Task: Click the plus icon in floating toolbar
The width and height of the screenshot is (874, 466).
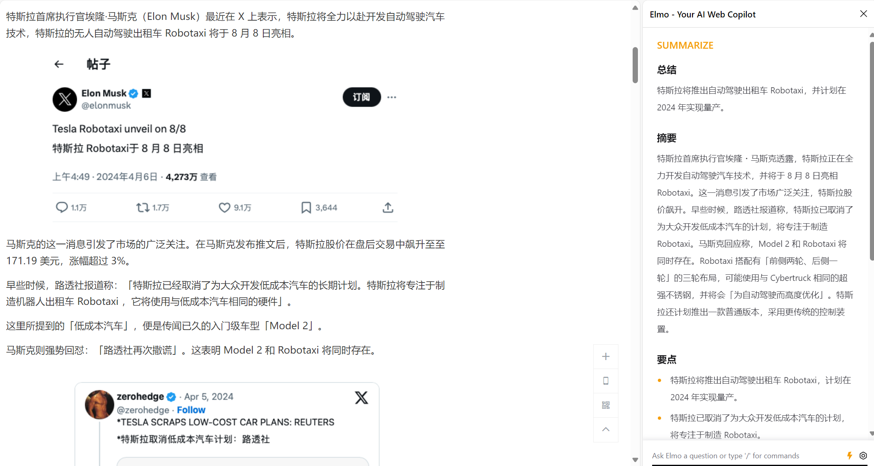Action: (606, 356)
